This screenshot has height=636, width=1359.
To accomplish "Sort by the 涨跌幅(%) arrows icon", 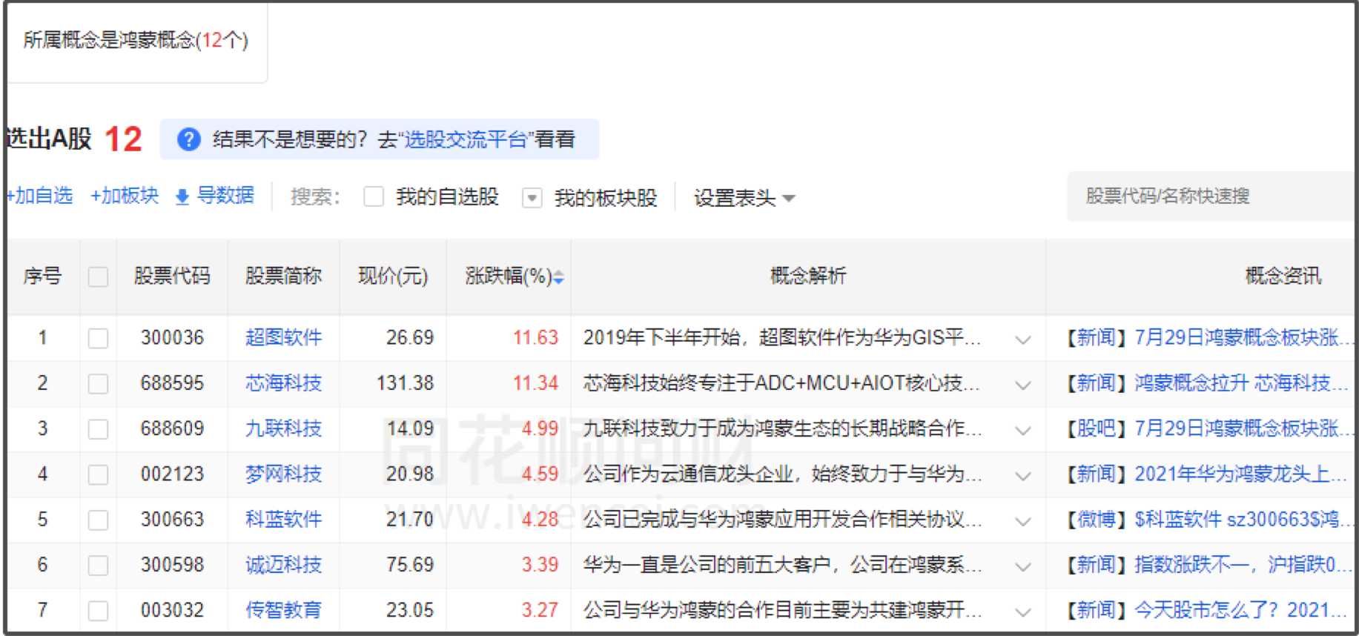I will pyautogui.click(x=559, y=277).
